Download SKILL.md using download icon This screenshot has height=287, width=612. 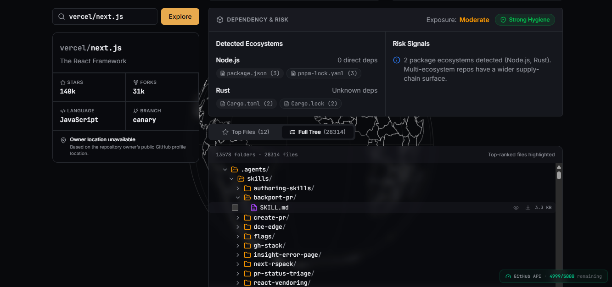pos(528,208)
